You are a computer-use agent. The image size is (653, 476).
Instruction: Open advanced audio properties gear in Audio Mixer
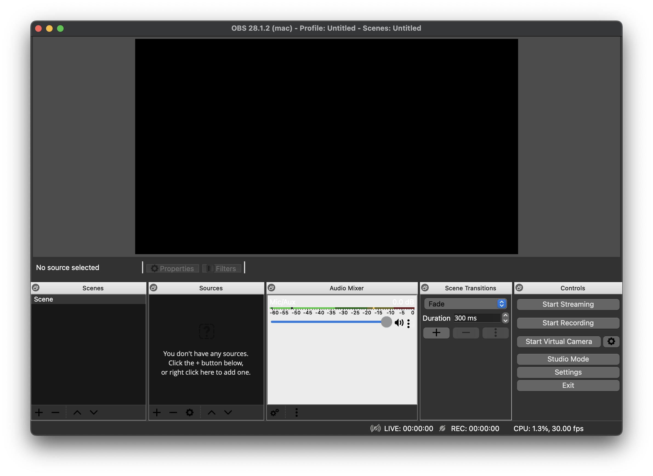click(x=275, y=412)
